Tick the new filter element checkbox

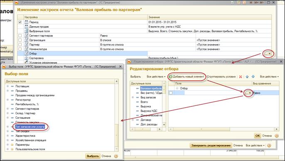171,93
